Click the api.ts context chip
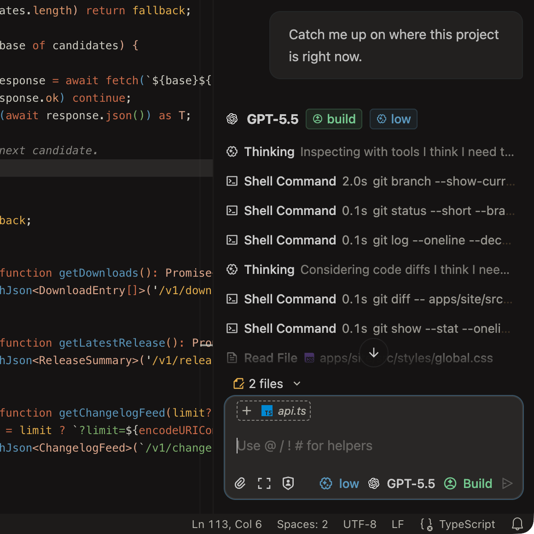 pyautogui.click(x=274, y=411)
